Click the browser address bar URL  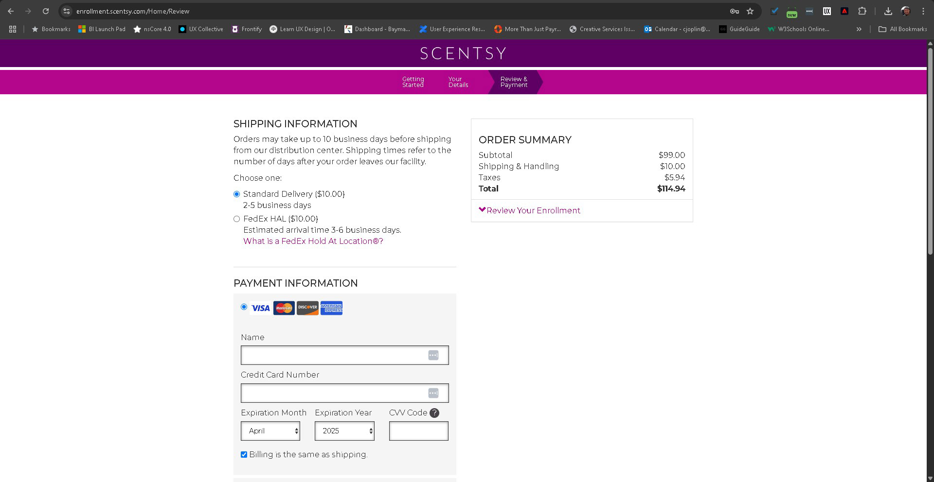tap(133, 11)
